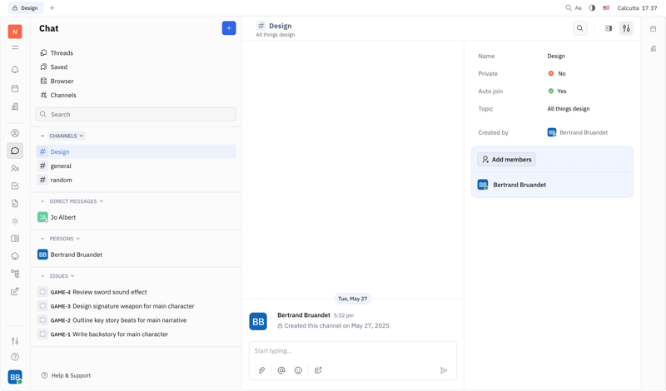Open issue GAME-1 Write backstory
This screenshot has height=391, width=666.
click(136, 334)
